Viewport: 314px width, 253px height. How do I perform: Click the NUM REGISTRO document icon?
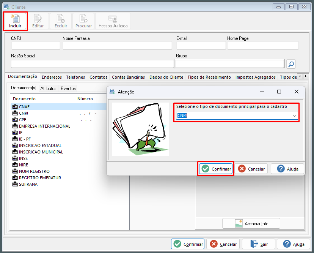click(x=15, y=171)
